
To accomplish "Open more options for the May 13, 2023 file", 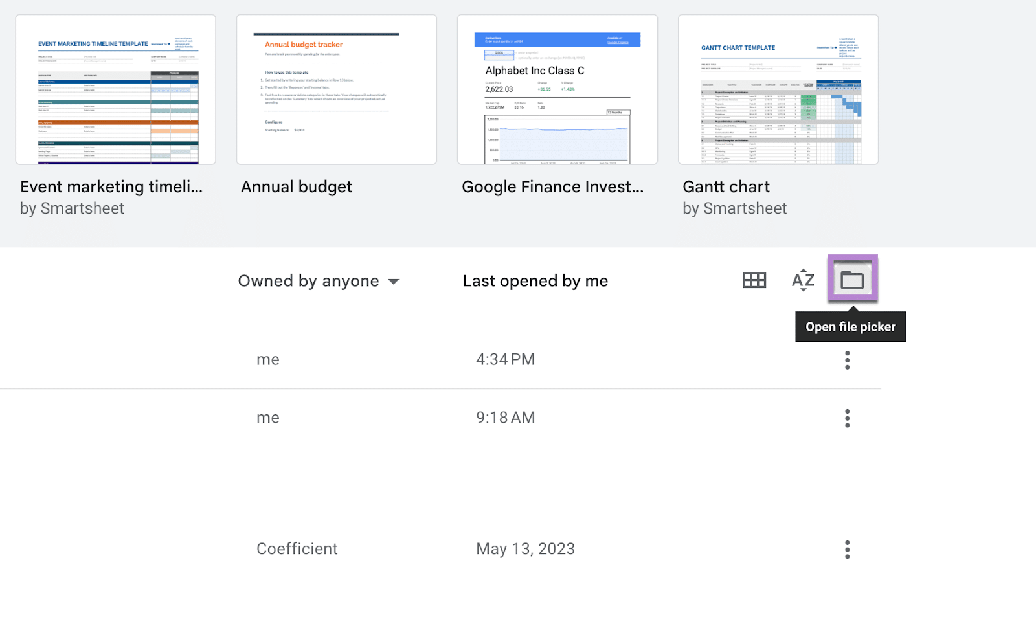I will click(847, 550).
